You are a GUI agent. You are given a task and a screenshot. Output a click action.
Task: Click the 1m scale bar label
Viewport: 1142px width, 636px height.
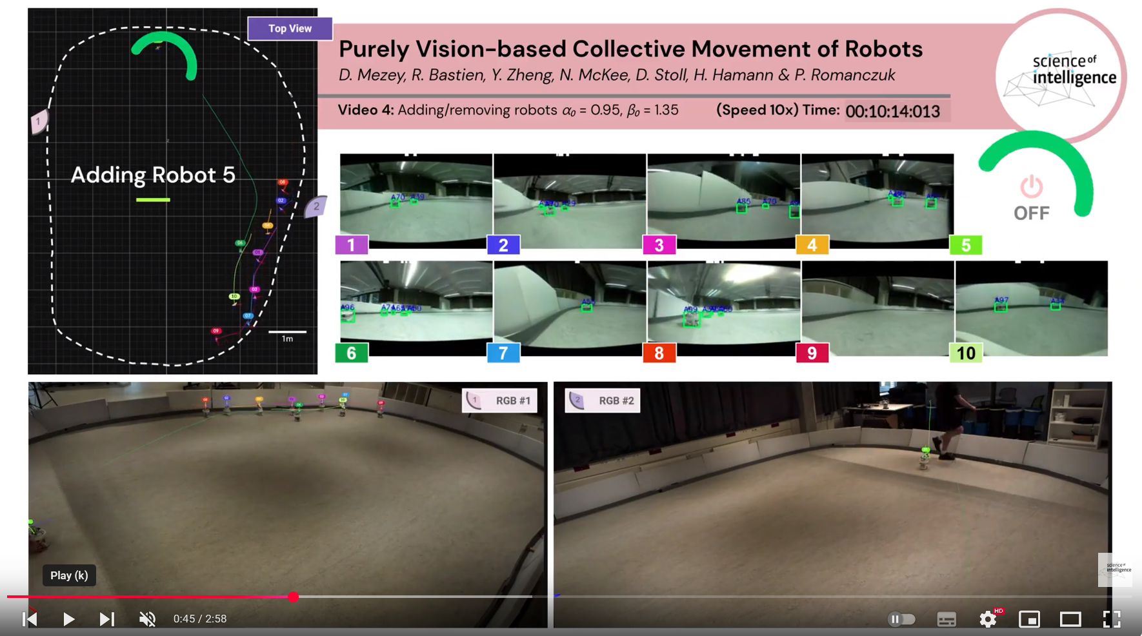[x=287, y=339]
